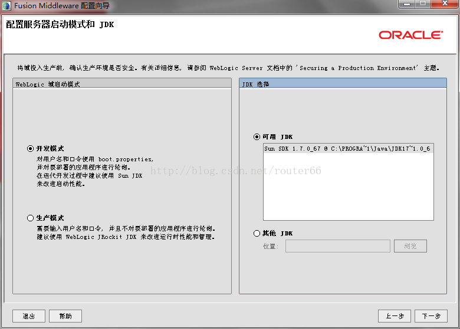
Task: Proceed with the 下一步 button
Action: click(x=431, y=316)
